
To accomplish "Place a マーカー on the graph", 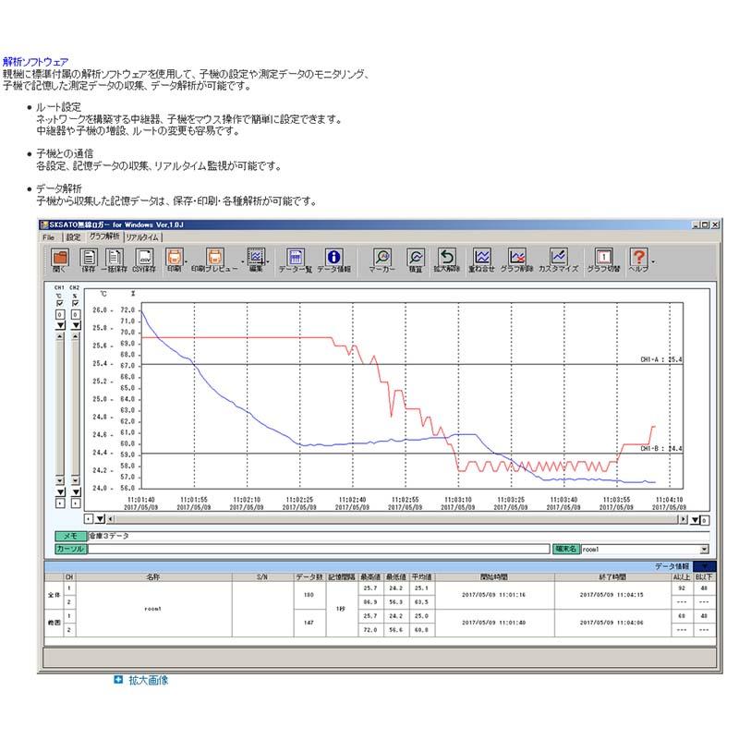I will [x=382, y=258].
